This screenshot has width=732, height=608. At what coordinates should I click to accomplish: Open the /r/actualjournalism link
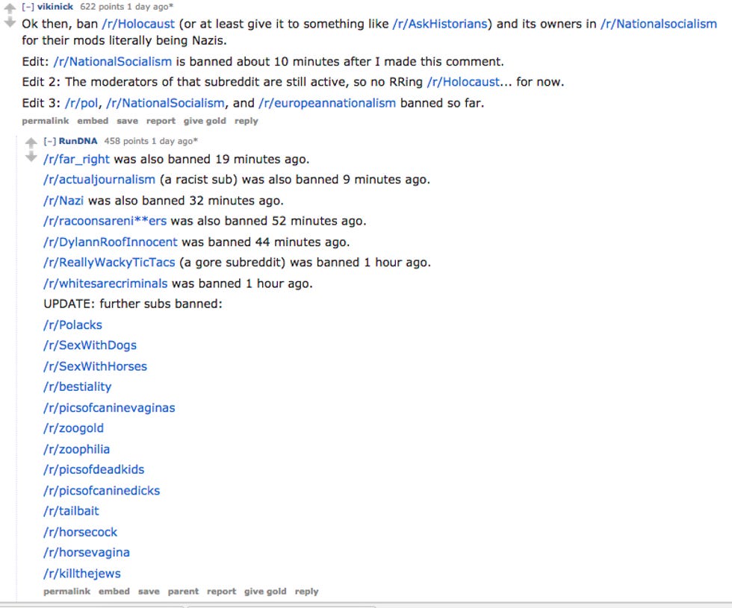click(99, 180)
